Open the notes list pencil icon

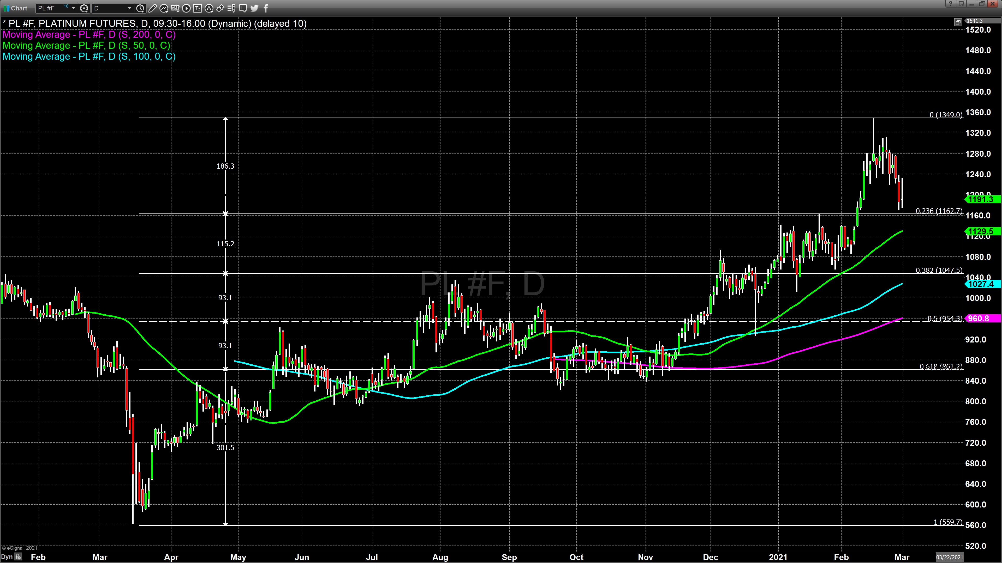(231, 8)
